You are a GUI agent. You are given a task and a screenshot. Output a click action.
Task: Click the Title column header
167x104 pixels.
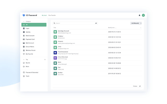55,28
